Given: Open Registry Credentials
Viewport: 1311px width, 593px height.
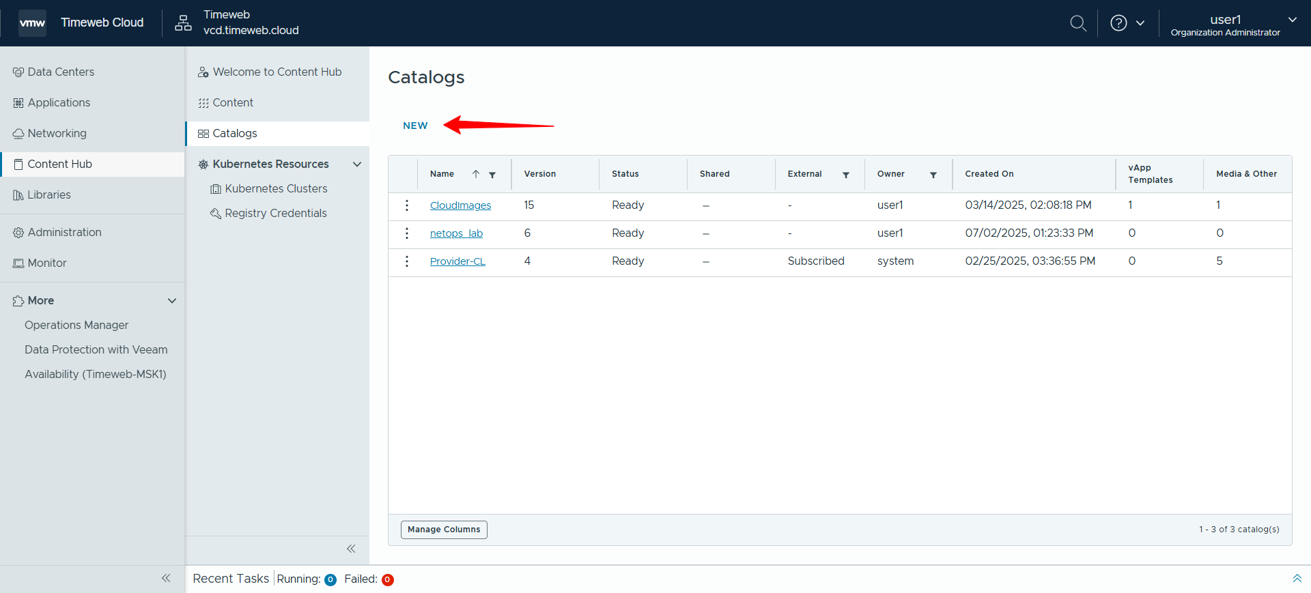Looking at the screenshot, I should (275, 213).
